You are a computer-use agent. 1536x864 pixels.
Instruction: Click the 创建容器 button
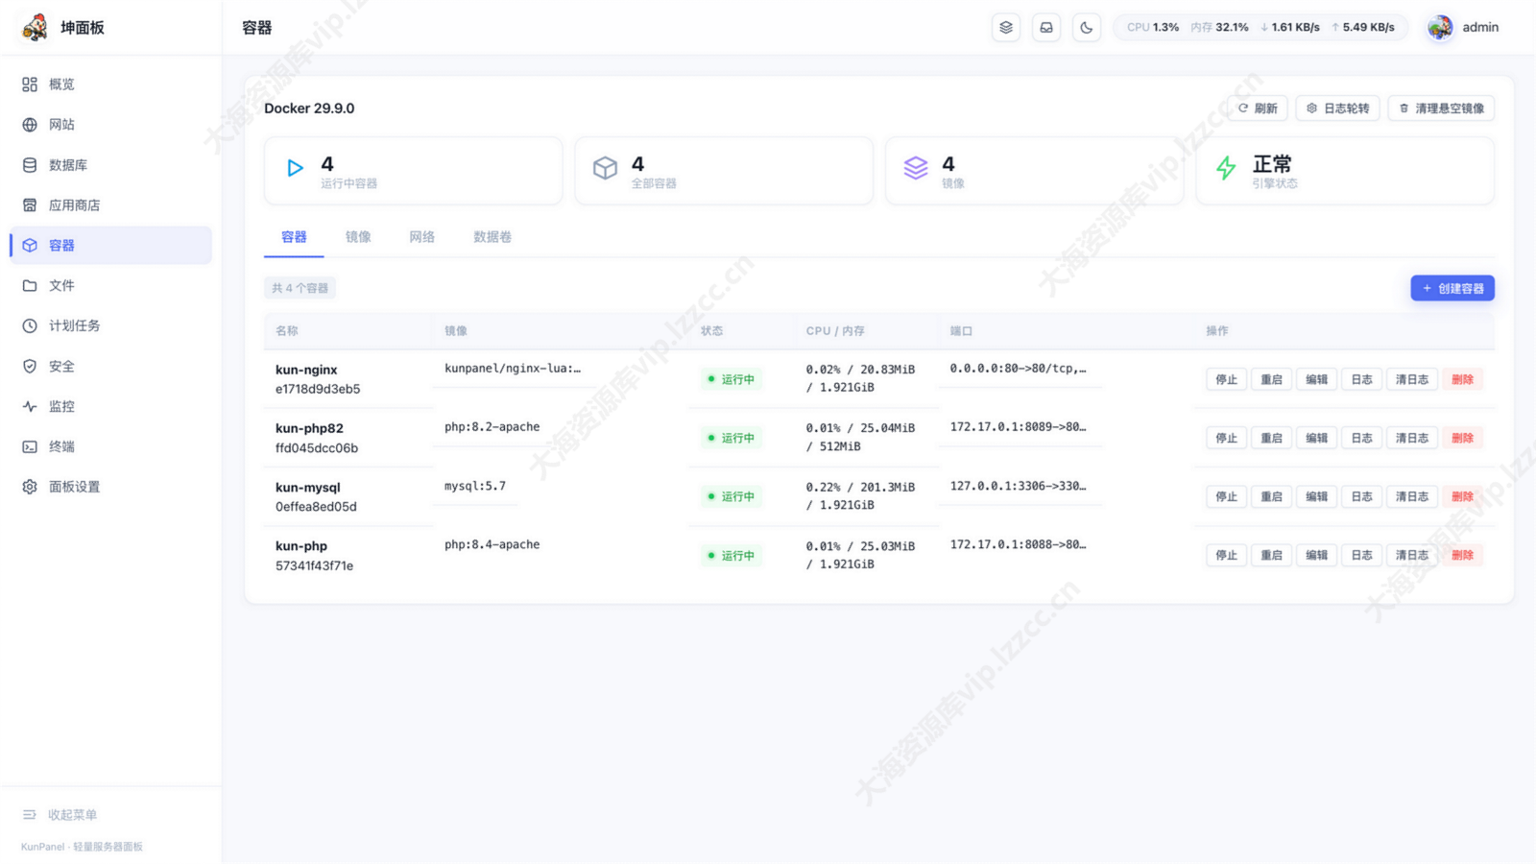(x=1452, y=288)
